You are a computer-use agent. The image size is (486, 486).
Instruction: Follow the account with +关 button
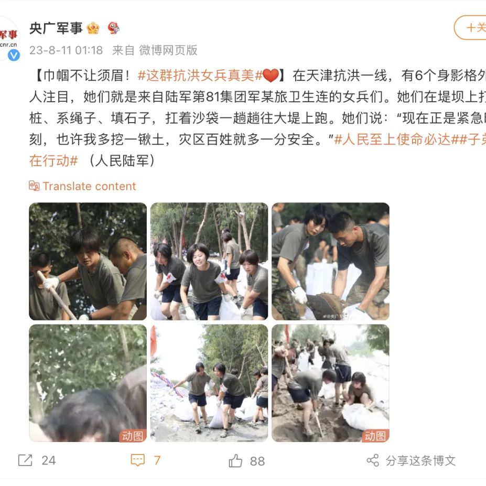(470, 28)
